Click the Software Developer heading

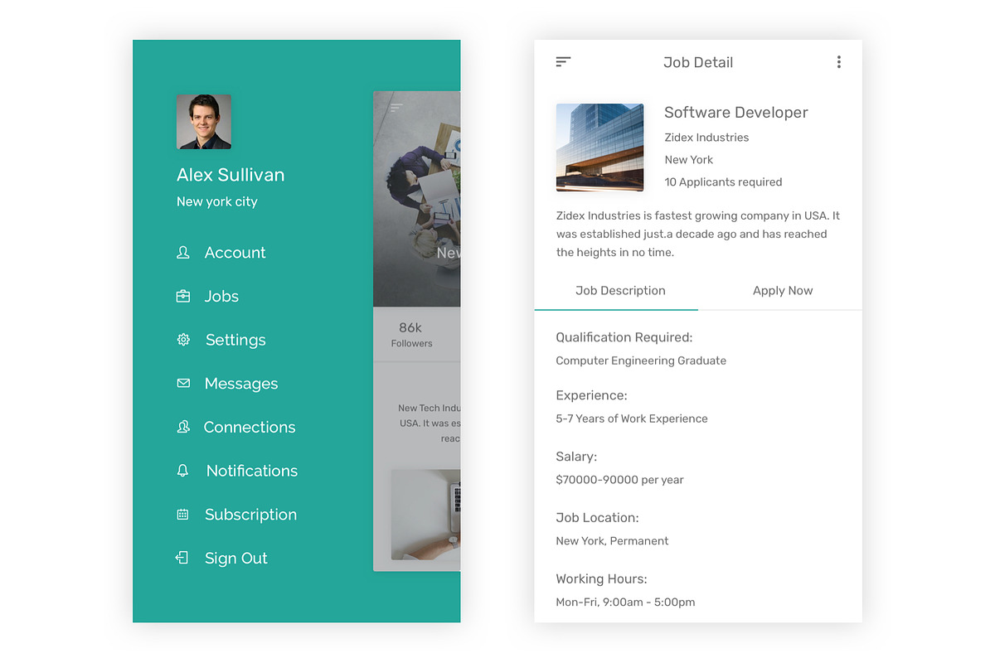click(x=736, y=113)
